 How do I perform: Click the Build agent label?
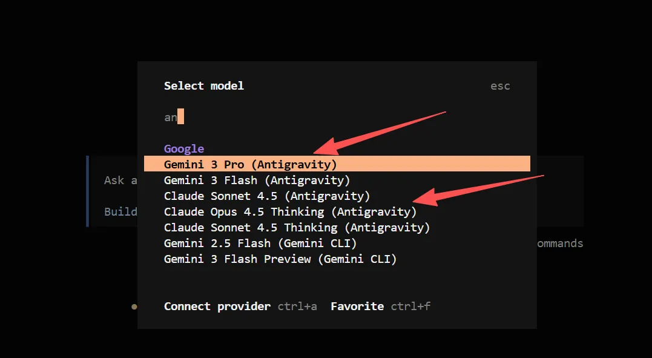click(x=120, y=211)
